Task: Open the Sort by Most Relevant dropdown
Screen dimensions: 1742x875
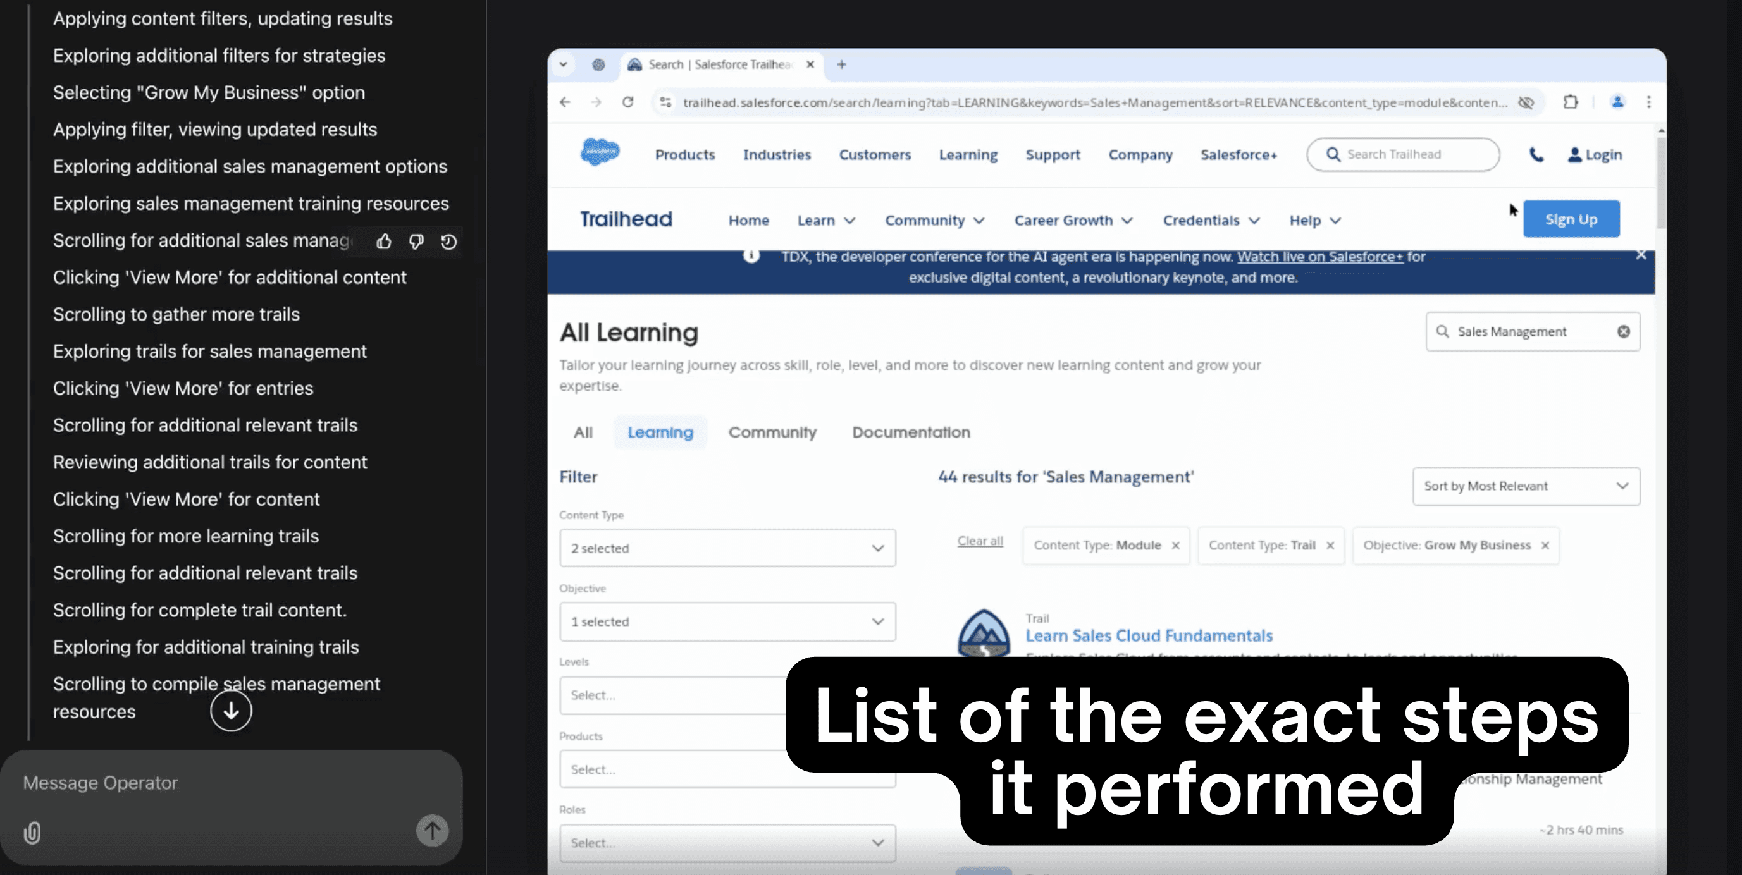Action: pos(1526,486)
